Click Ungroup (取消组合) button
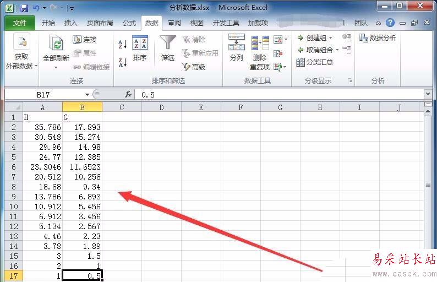The width and height of the screenshot is (437, 282). click(x=315, y=50)
